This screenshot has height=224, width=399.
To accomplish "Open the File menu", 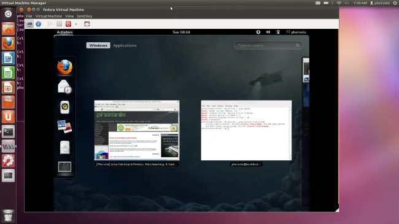I will click(29, 16).
